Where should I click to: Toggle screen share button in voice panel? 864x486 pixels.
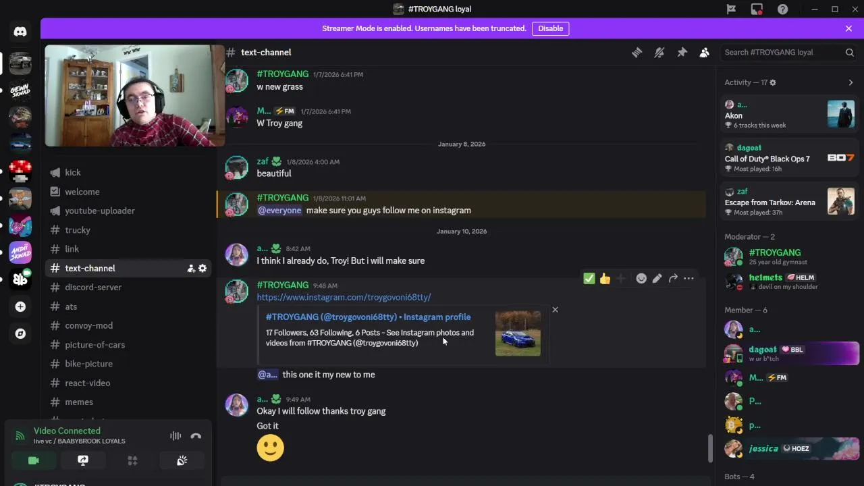click(83, 460)
